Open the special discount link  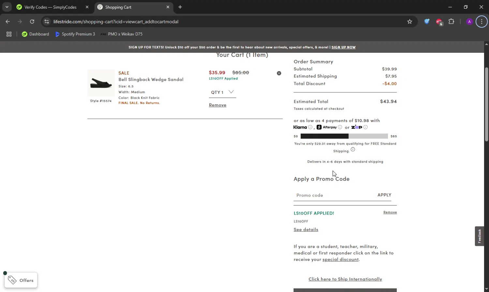click(340, 259)
